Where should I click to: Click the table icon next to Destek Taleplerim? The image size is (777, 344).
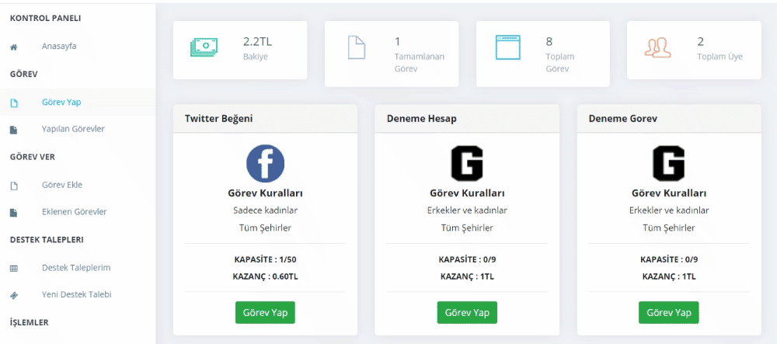[x=14, y=269]
